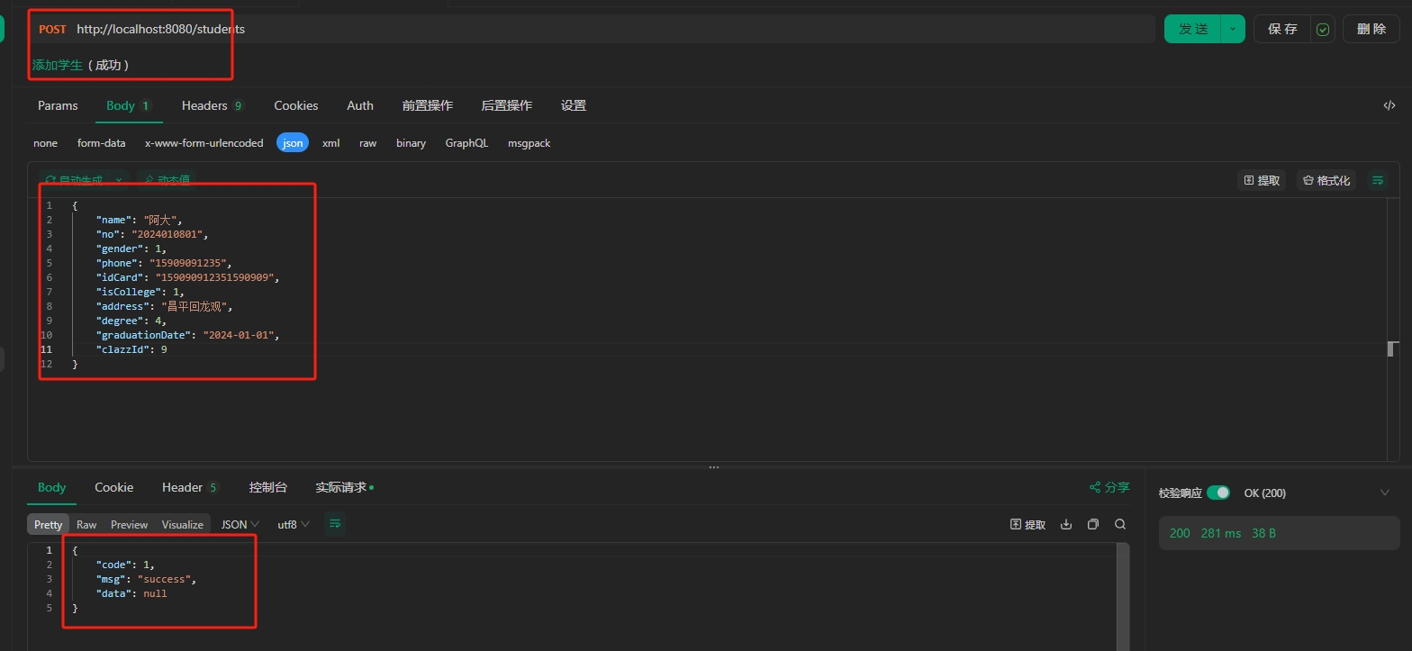Expand the OK (200) validation chevron
Screen dimensions: 1412x651
[x=1384, y=493]
